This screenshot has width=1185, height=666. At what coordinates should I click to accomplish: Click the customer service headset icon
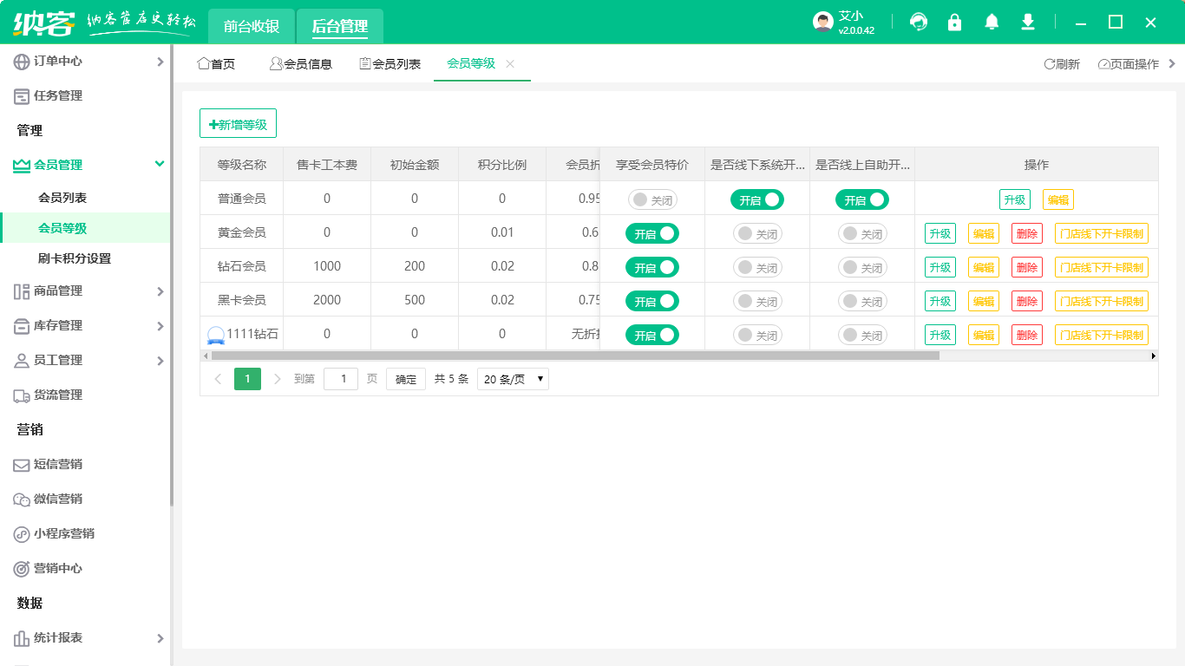pos(918,23)
